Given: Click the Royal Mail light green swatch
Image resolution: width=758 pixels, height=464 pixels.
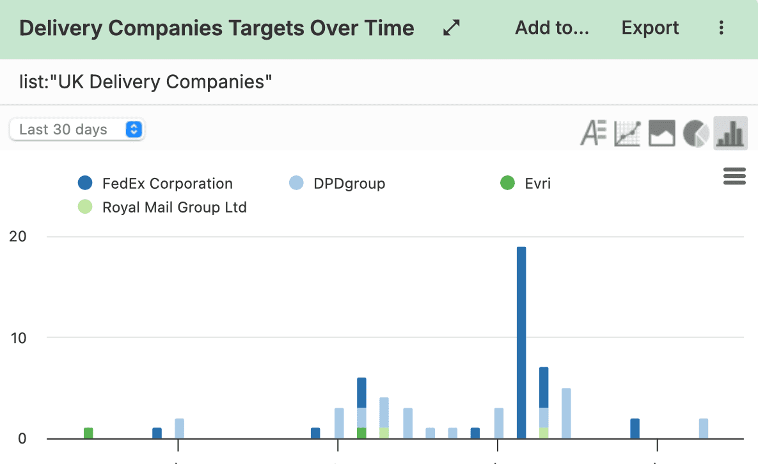Looking at the screenshot, I should [x=85, y=207].
